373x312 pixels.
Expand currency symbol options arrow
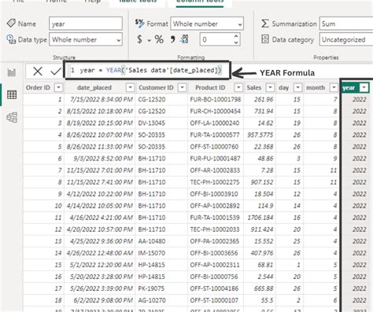point(149,40)
